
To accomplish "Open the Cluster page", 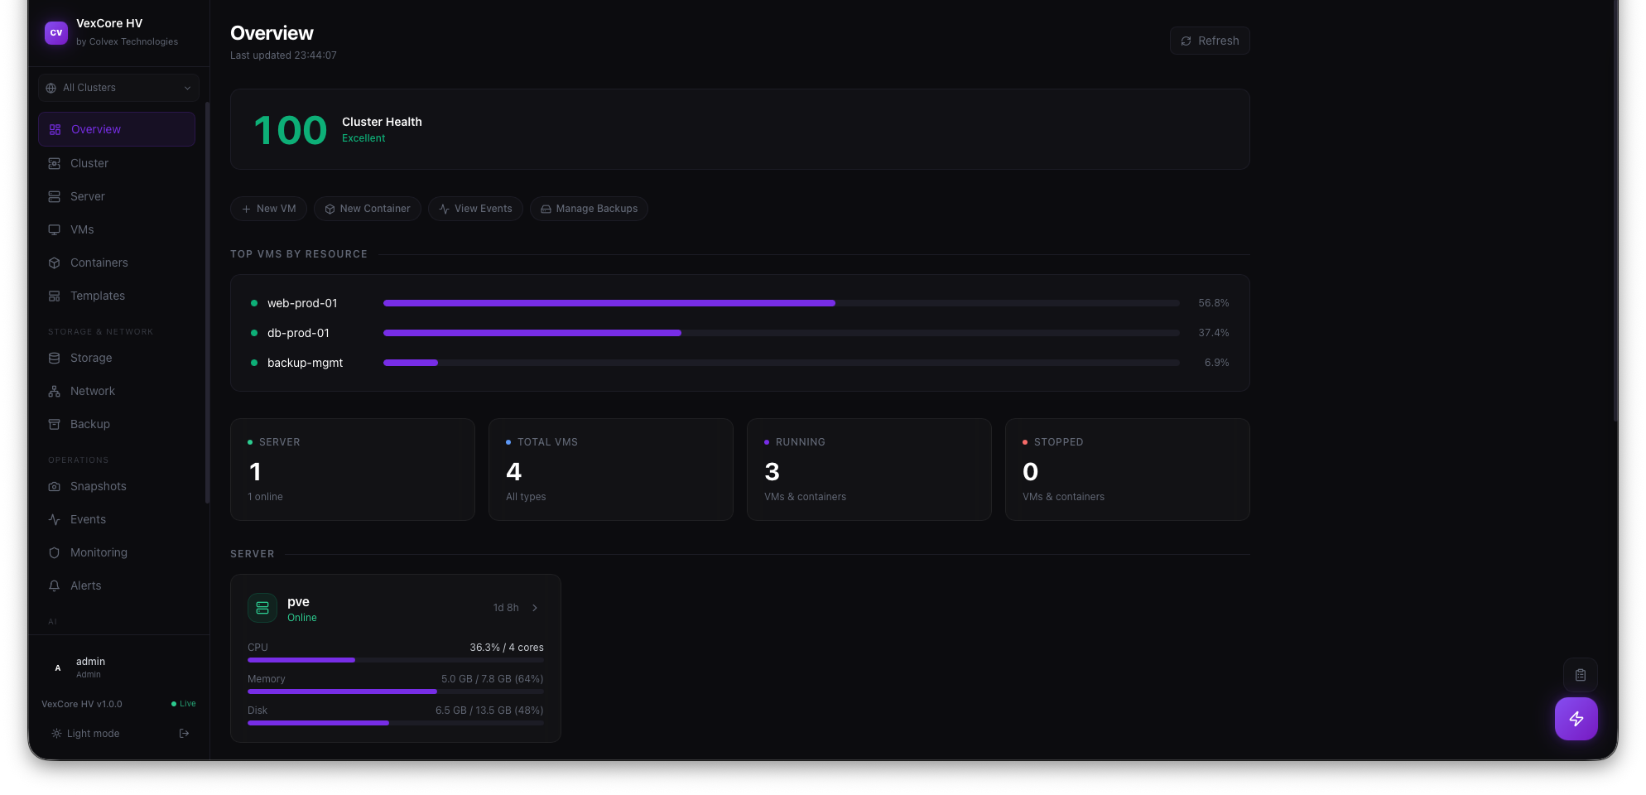I will 117,163.
